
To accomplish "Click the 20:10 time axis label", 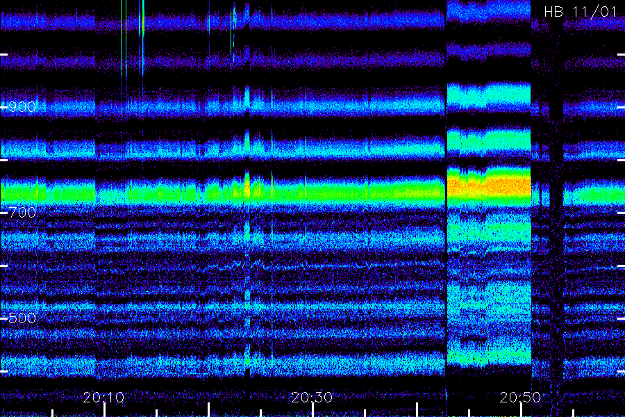I will pyautogui.click(x=103, y=398).
